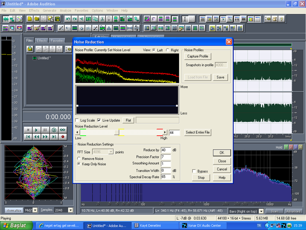
Task: Select the Right view radio button
Action: 168,50
